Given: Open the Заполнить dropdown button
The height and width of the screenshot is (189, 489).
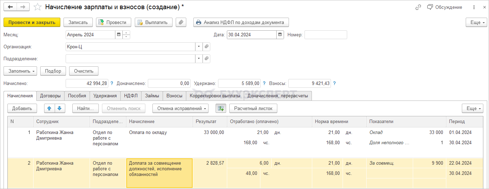Looking at the screenshot, I should pyautogui.click(x=20, y=71).
